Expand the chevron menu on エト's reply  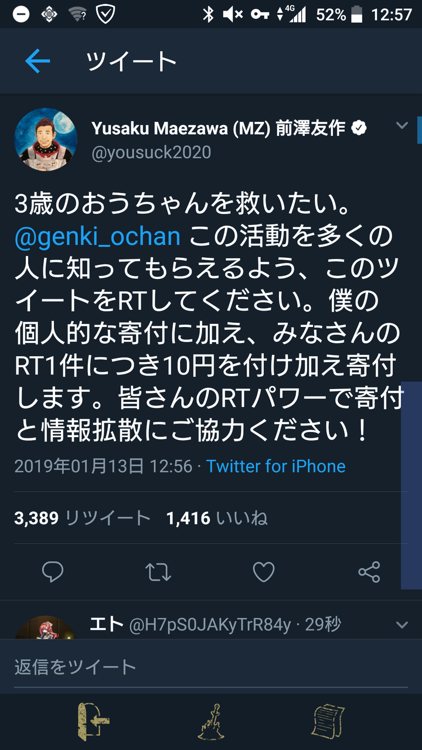tap(402, 625)
